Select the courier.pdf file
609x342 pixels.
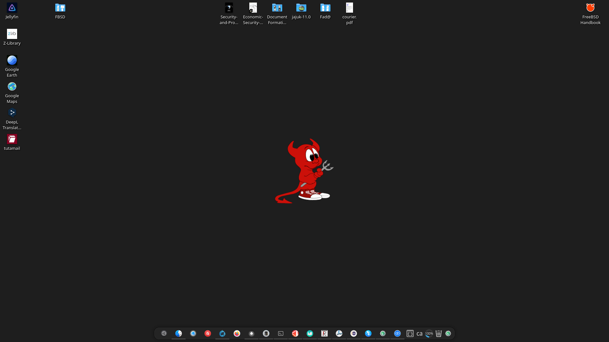(x=349, y=8)
